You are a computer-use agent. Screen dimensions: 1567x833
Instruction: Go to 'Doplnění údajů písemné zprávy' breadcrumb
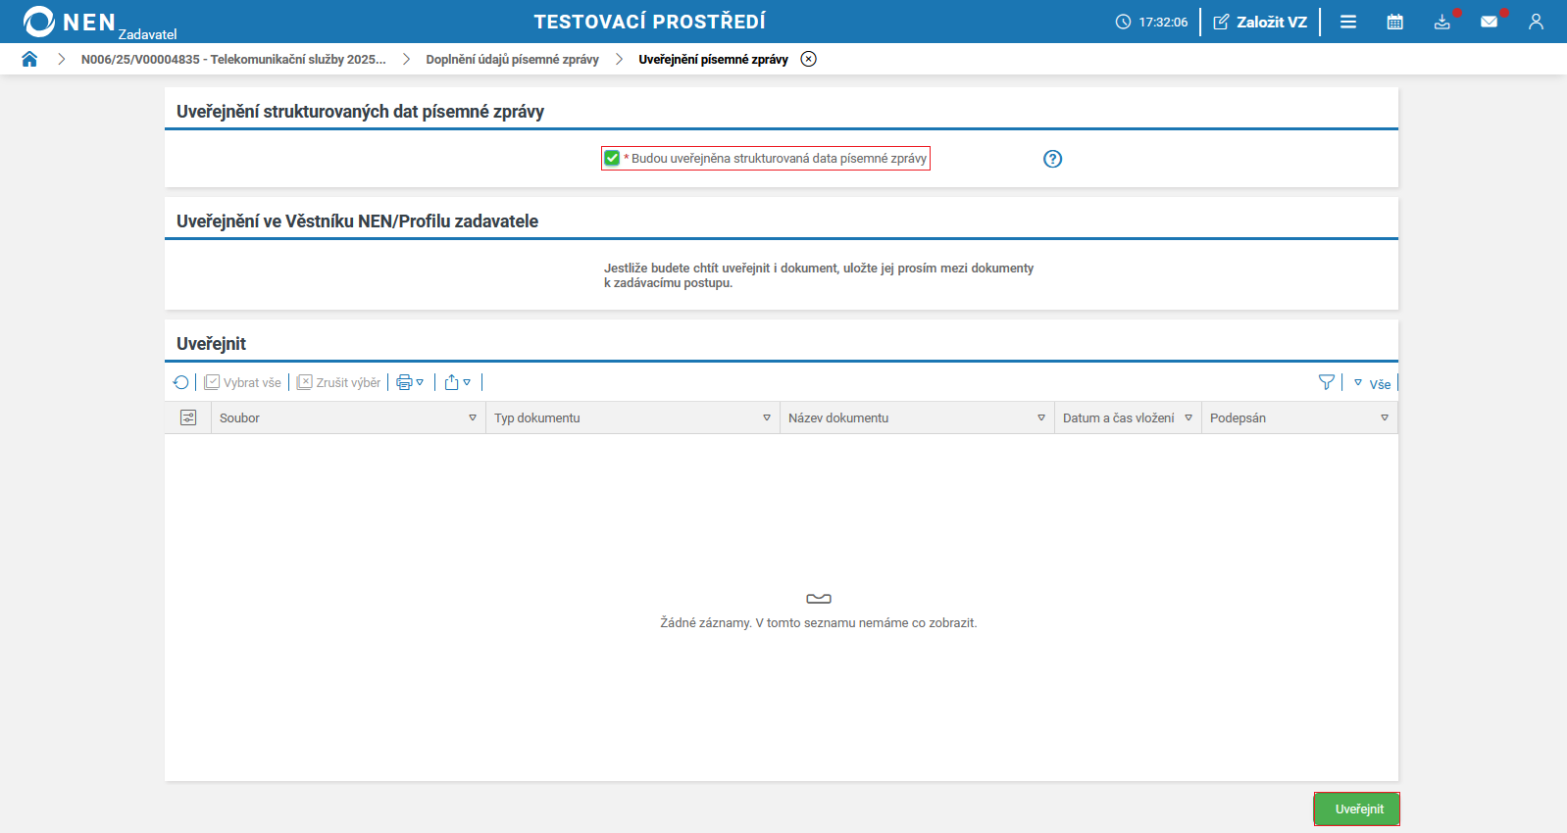click(x=512, y=59)
